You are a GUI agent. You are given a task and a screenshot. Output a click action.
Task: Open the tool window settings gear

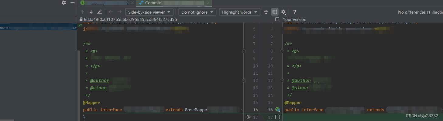64,3
